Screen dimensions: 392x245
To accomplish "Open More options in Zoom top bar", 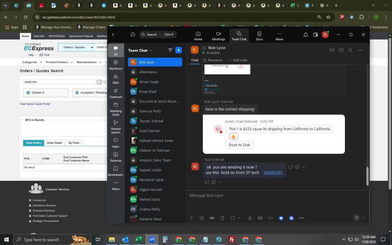I will [279, 36].
